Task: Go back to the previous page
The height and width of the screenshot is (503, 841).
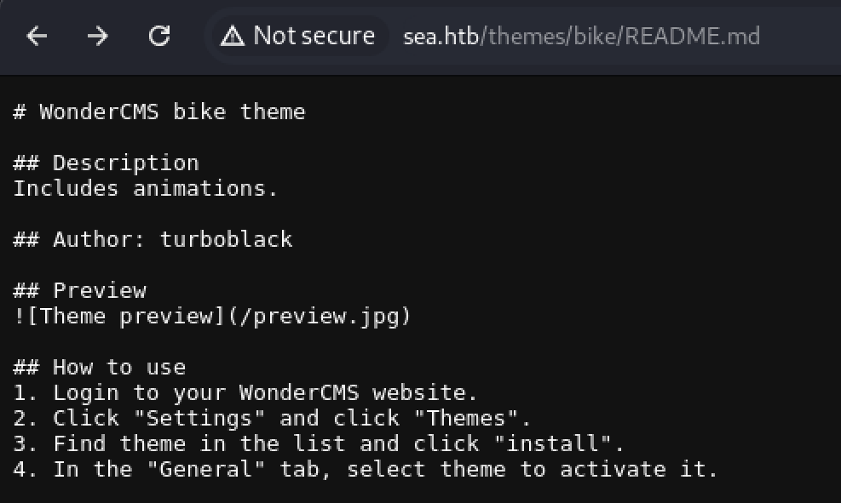Action: click(37, 36)
